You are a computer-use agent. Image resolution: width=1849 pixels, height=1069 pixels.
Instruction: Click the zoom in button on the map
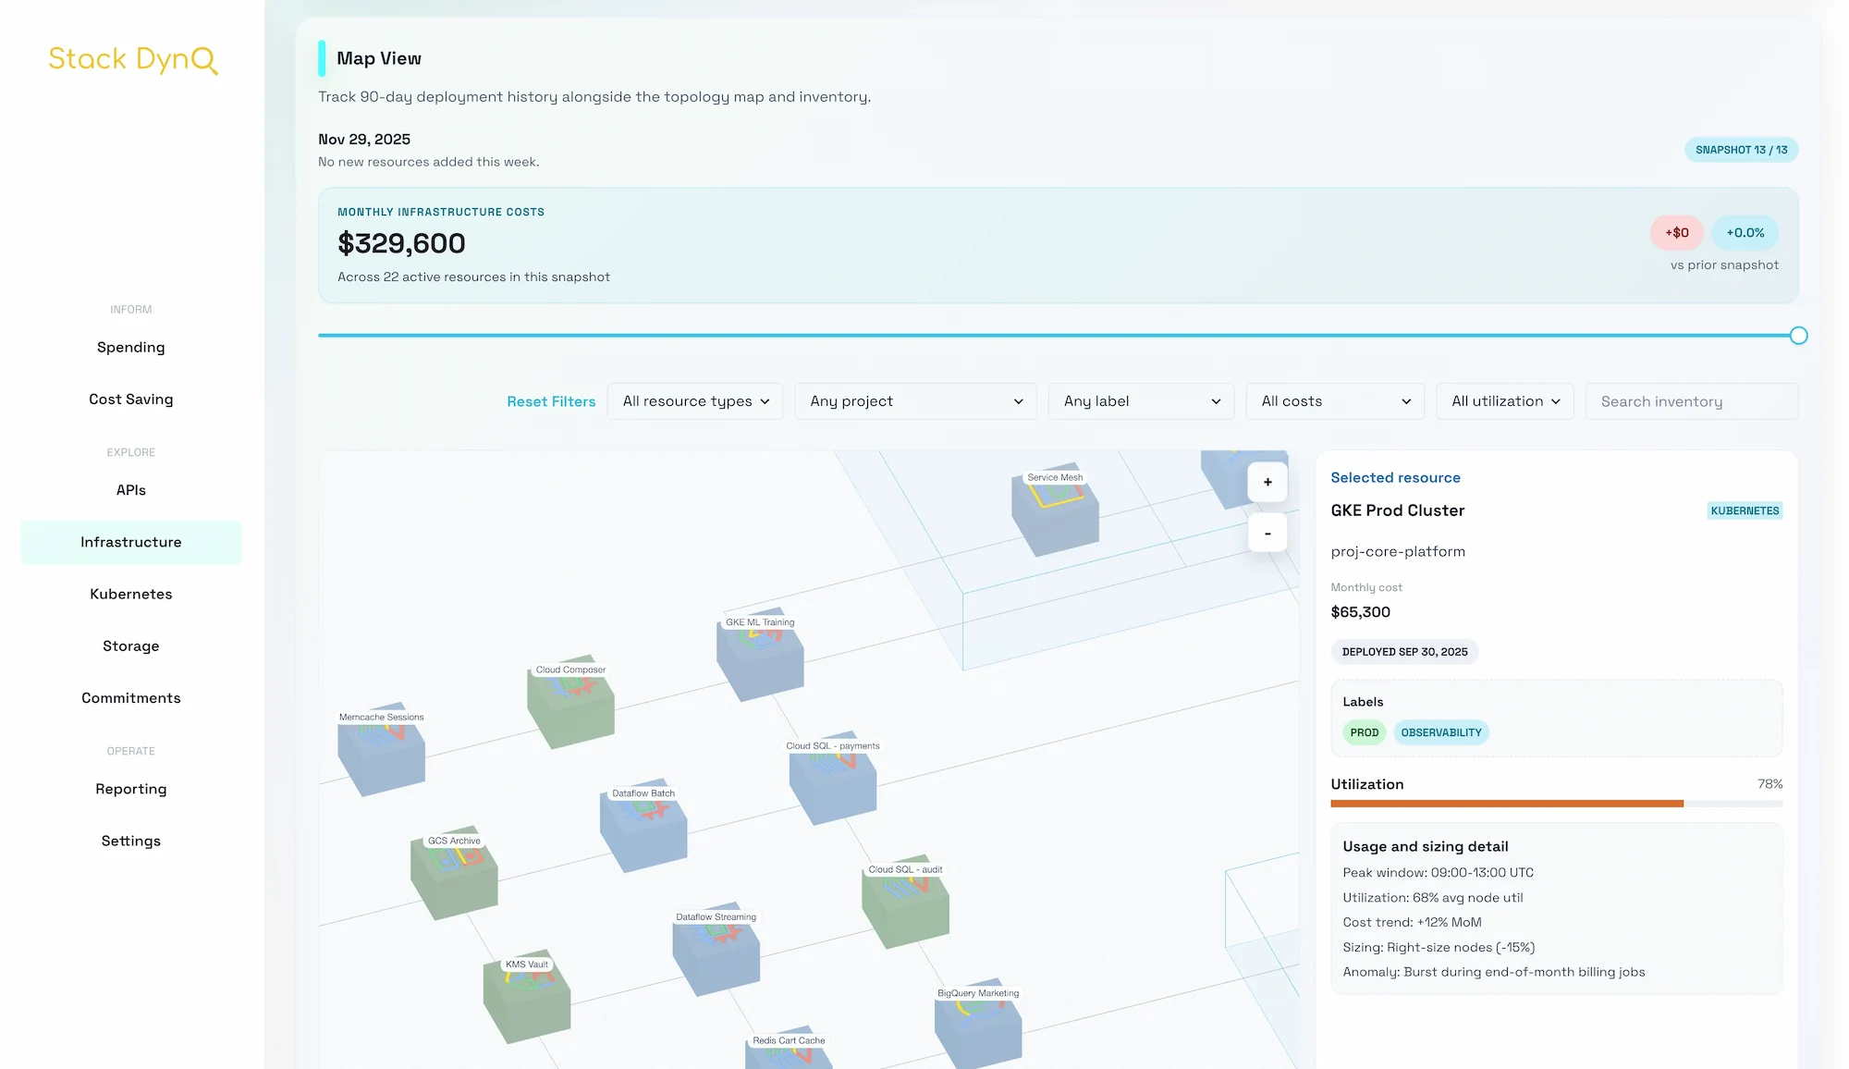[1267, 482]
